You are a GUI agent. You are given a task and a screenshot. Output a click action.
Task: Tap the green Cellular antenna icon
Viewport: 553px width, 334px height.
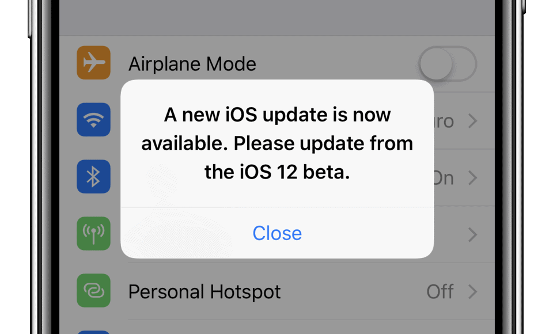click(x=93, y=233)
